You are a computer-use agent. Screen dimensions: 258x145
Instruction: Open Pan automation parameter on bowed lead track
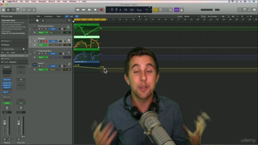pyautogui.click(x=56, y=33)
